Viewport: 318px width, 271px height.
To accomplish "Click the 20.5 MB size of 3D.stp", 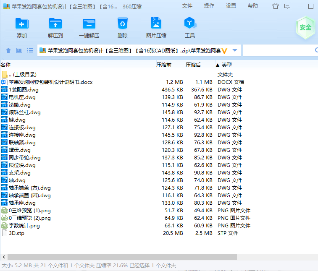I will tap(173, 233).
